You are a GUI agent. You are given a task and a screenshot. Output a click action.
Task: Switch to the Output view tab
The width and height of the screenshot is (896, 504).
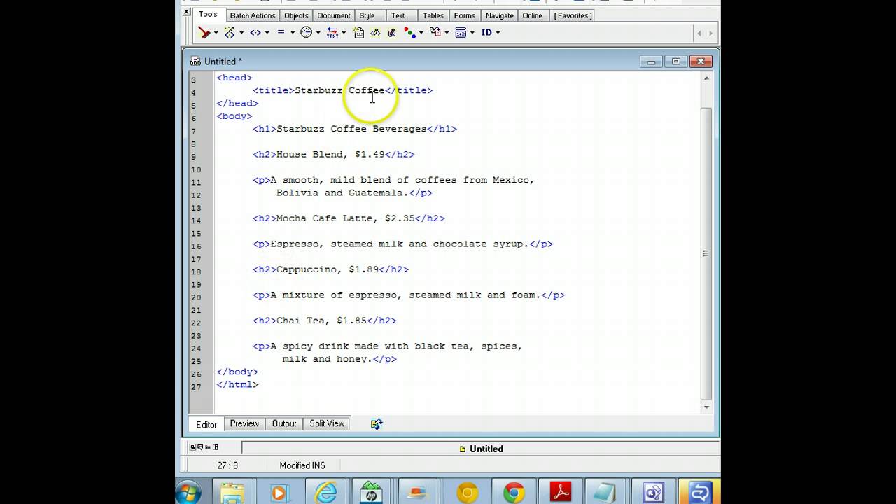tap(284, 423)
